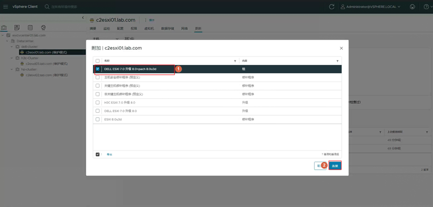Collapse the Datacenter tree node

(7, 41)
